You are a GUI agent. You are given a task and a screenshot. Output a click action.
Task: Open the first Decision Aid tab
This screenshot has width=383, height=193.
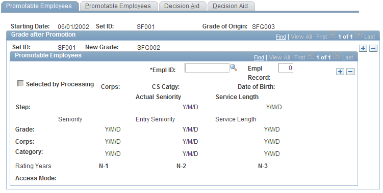pos(182,6)
